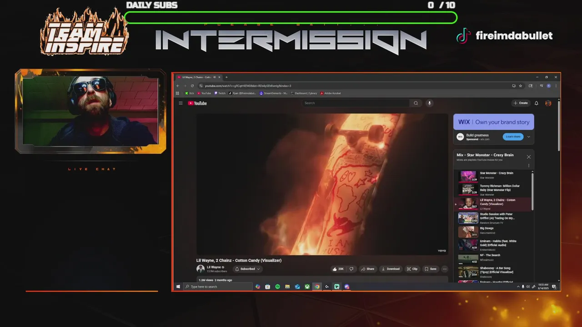The width and height of the screenshot is (582, 327).
Task: Close the Mix playlist panel
Action: [528, 157]
